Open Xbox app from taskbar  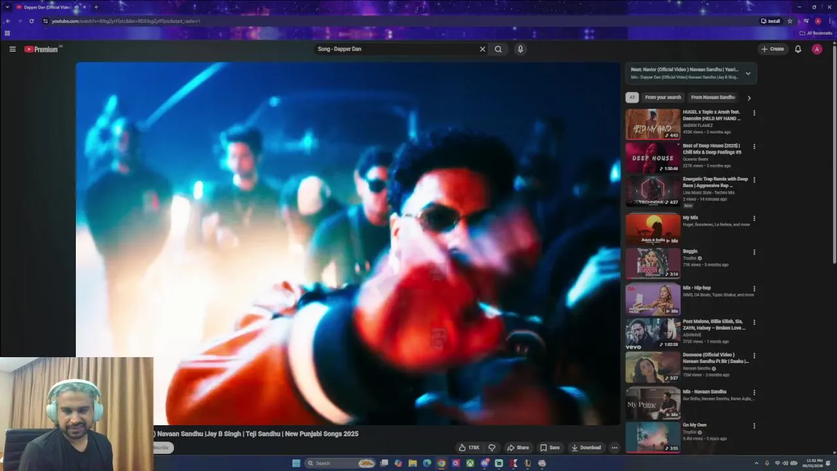[470, 463]
